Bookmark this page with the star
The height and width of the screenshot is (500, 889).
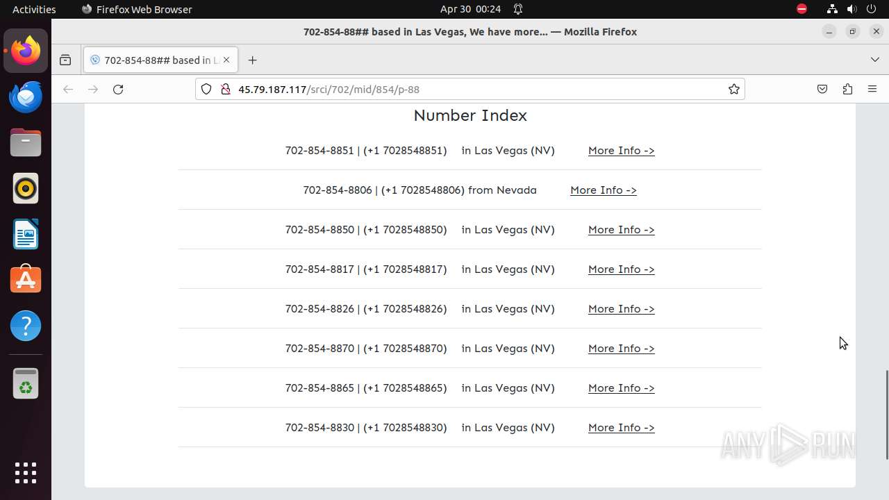point(733,89)
